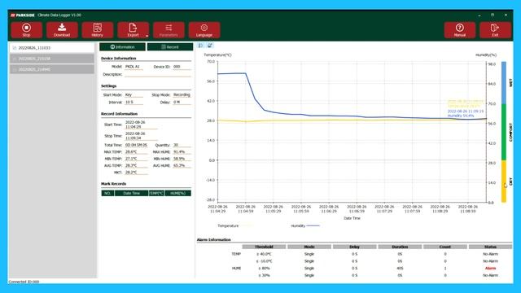Click the blue WET zone color bar
521x293 pixels.
504,83
